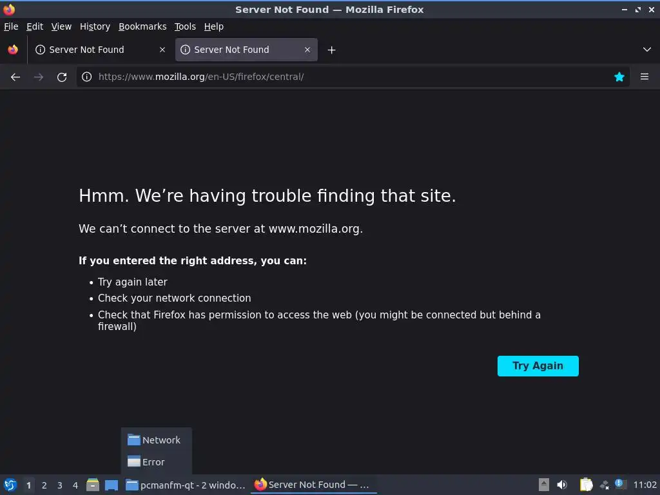Viewport: 660px width, 495px height.
Task: Click the Check your network connection text
Action: click(174, 298)
